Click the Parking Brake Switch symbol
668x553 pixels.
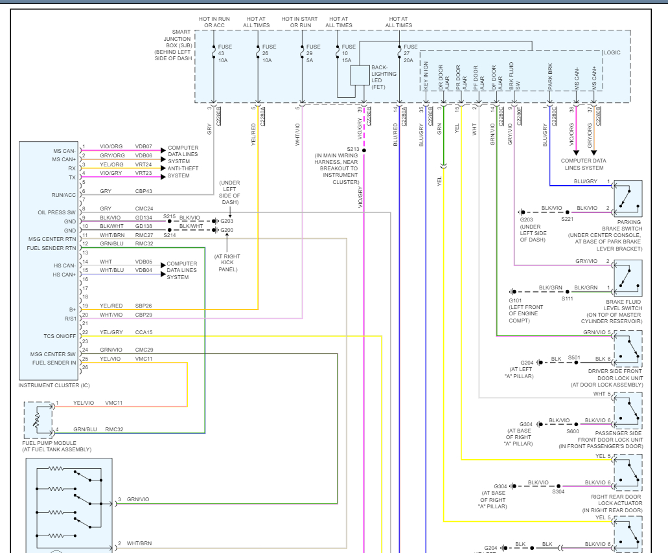coord(627,198)
